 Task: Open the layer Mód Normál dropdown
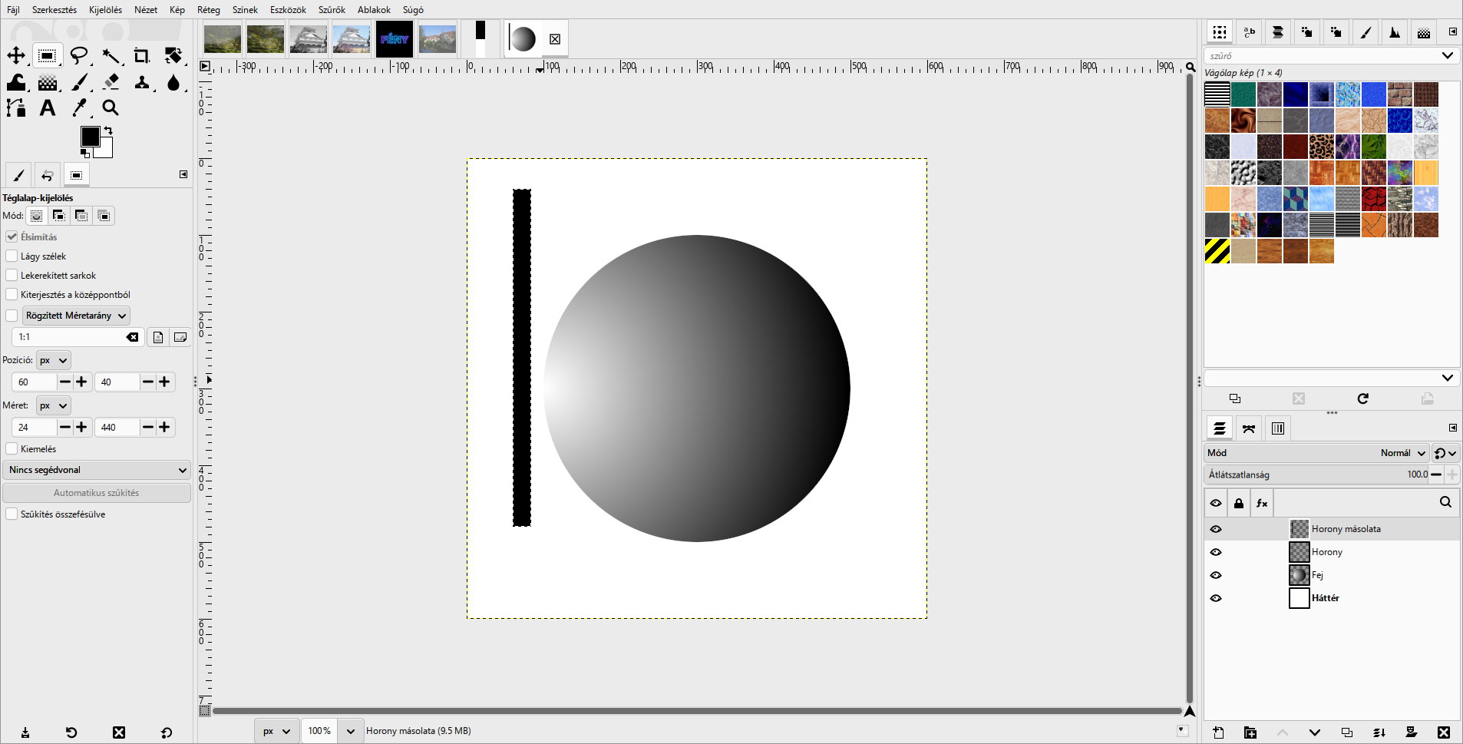[x=1403, y=453]
